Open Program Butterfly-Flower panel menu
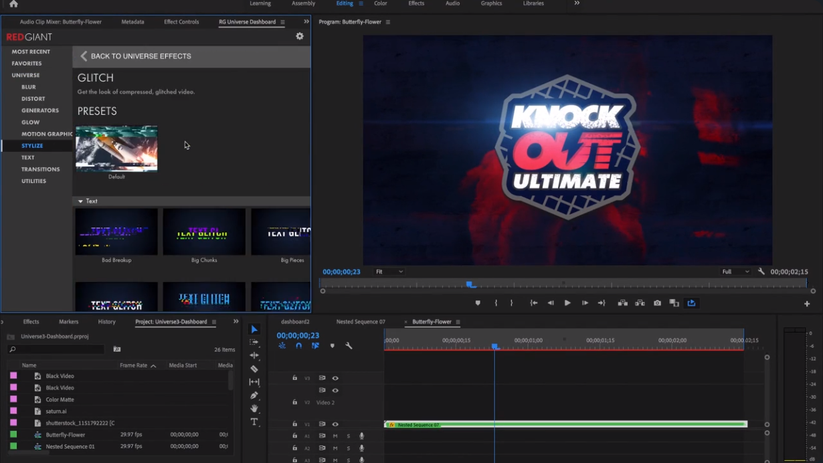The width and height of the screenshot is (823, 463). (x=388, y=22)
